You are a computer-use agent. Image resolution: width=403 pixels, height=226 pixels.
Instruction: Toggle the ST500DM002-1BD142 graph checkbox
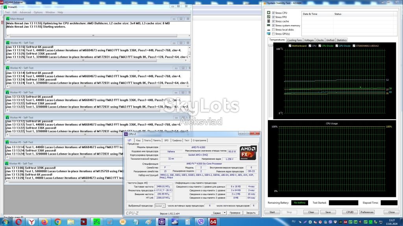354,46
